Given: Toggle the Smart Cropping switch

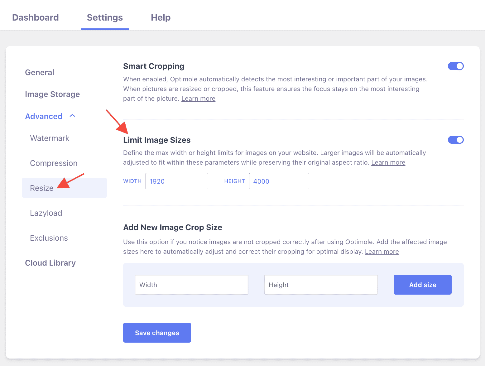Looking at the screenshot, I should (x=455, y=66).
